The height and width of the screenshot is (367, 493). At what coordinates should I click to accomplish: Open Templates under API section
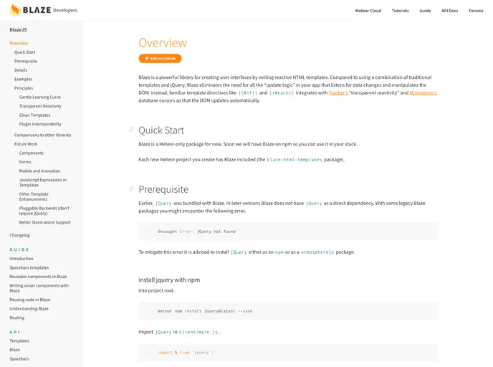point(19,341)
